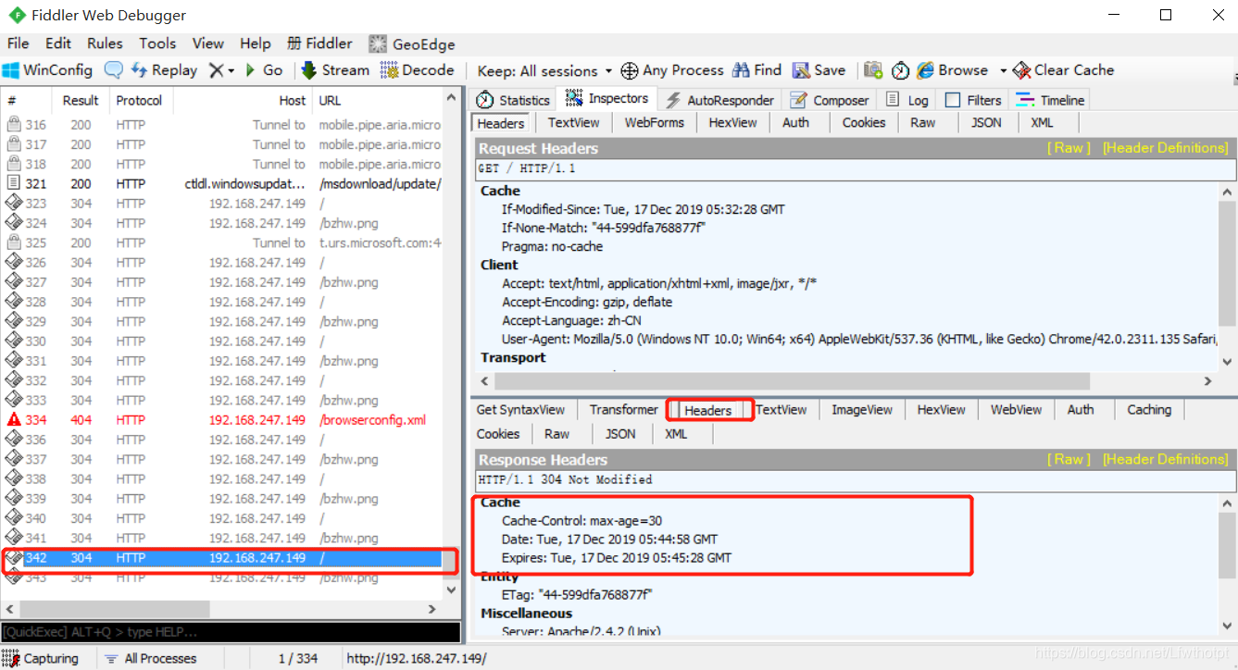
Task: Open the Composer tab
Action: pyautogui.click(x=830, y=100)
